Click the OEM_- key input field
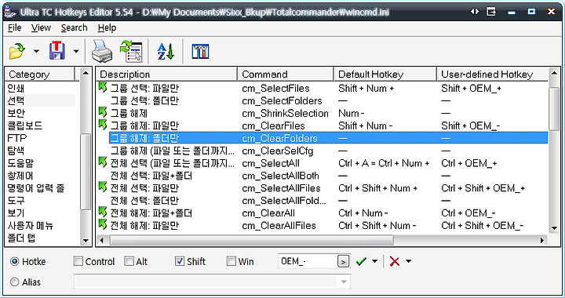Image resolution: width=565 pixels, height=298 pixels. coord(308,261)
